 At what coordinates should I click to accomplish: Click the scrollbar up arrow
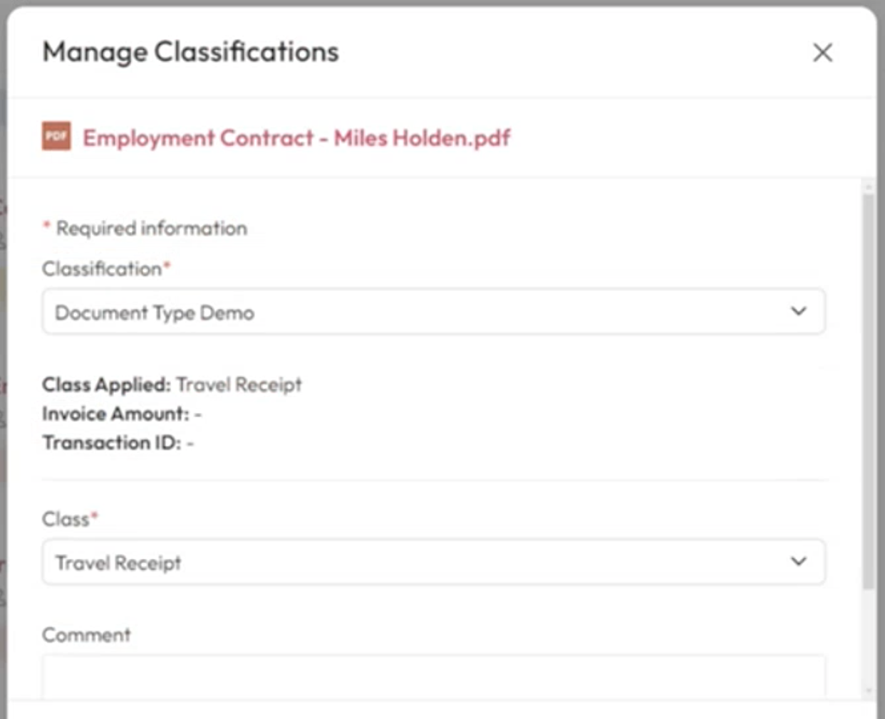click(868, 187)
